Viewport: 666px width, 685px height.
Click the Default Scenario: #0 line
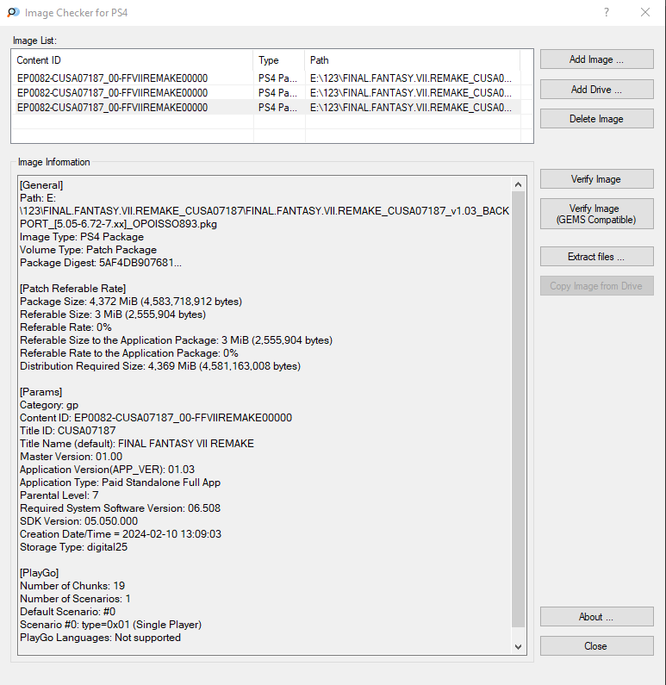(x=68, y=612)
